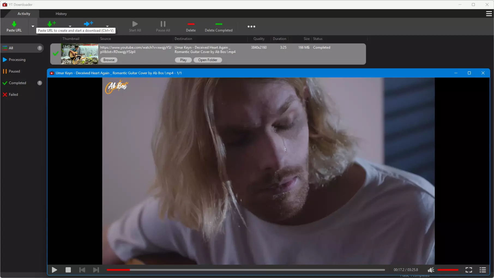
Task: Maximize the YT Downloader window
Action: click(x=474, y=5)
